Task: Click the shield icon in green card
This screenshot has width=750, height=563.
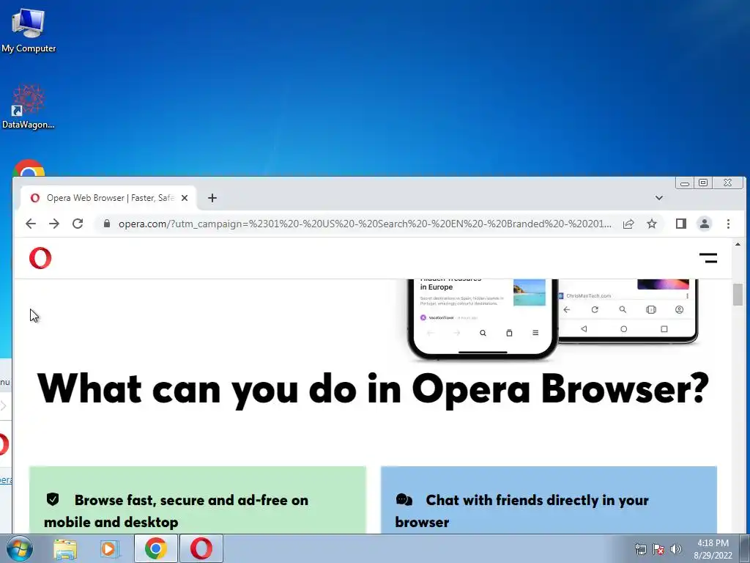Action: (53, 499)
